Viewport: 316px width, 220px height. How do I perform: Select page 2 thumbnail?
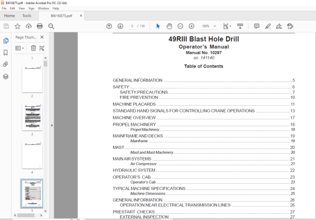point(32,79)
